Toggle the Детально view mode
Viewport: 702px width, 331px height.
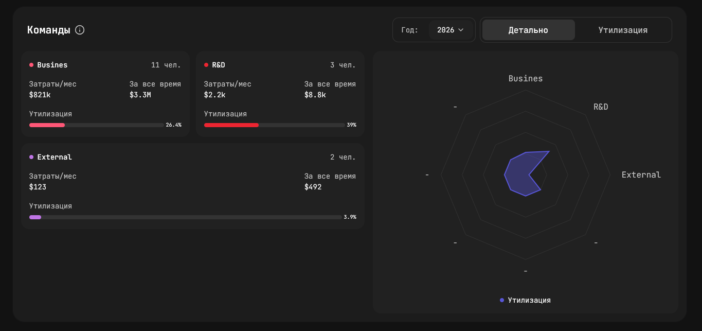point(528,30)
